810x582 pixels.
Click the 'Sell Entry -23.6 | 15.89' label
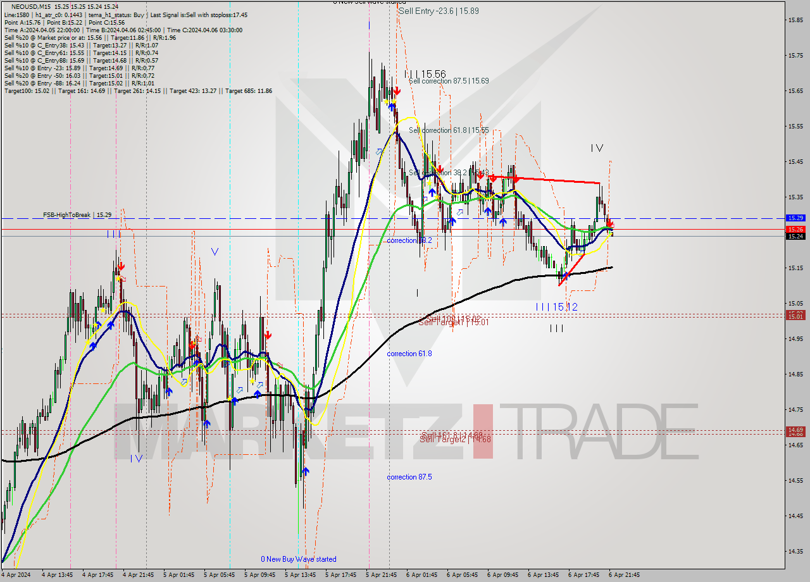(439, 11)
